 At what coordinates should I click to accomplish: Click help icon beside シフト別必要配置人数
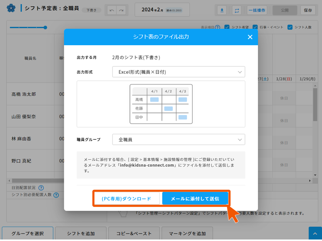pyautogui.click(x=56, y=195)
